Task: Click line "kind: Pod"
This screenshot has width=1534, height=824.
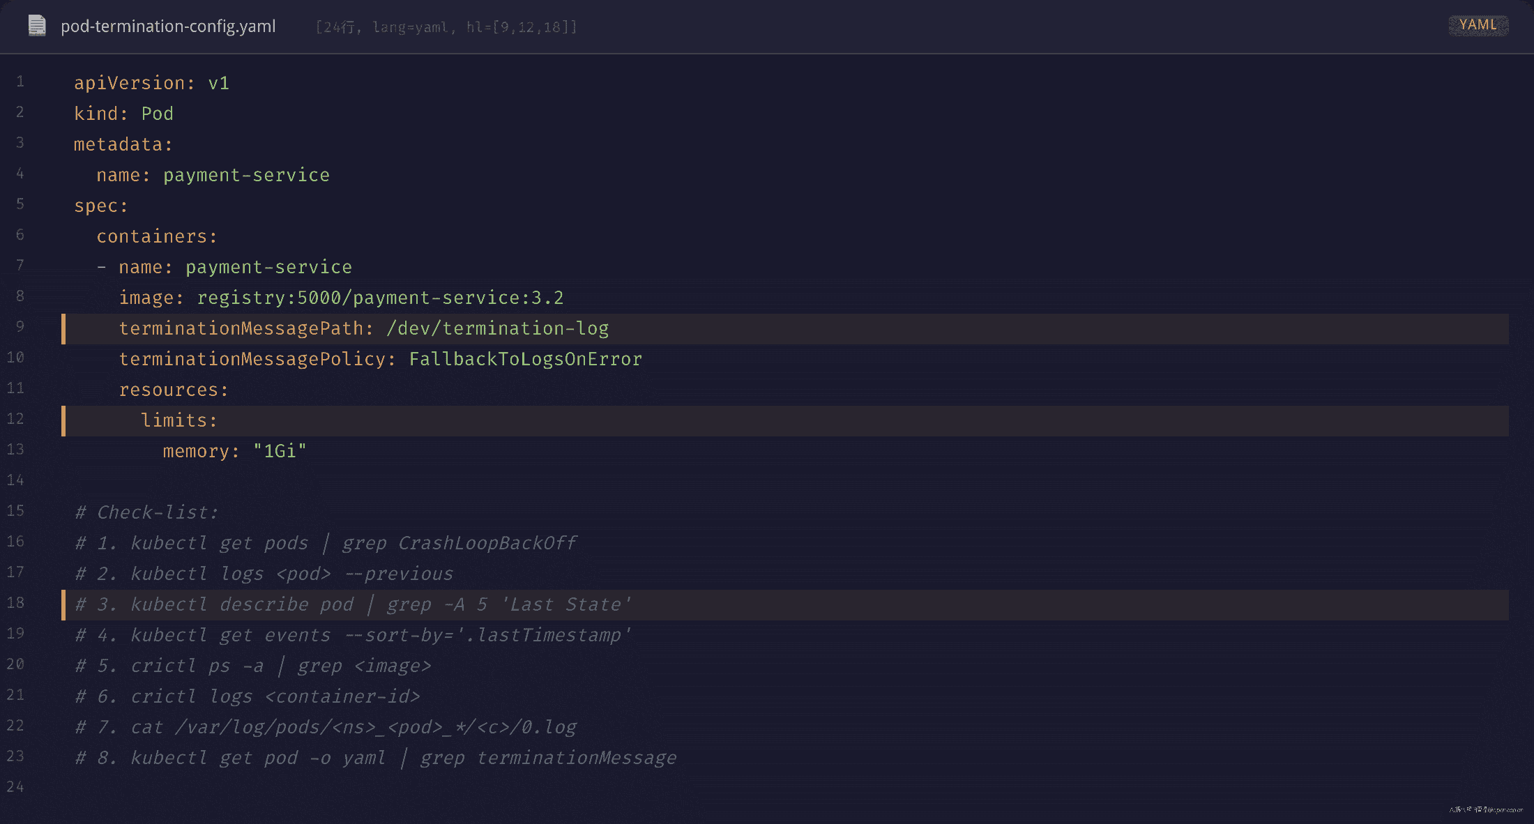Action: click(123, 114)
